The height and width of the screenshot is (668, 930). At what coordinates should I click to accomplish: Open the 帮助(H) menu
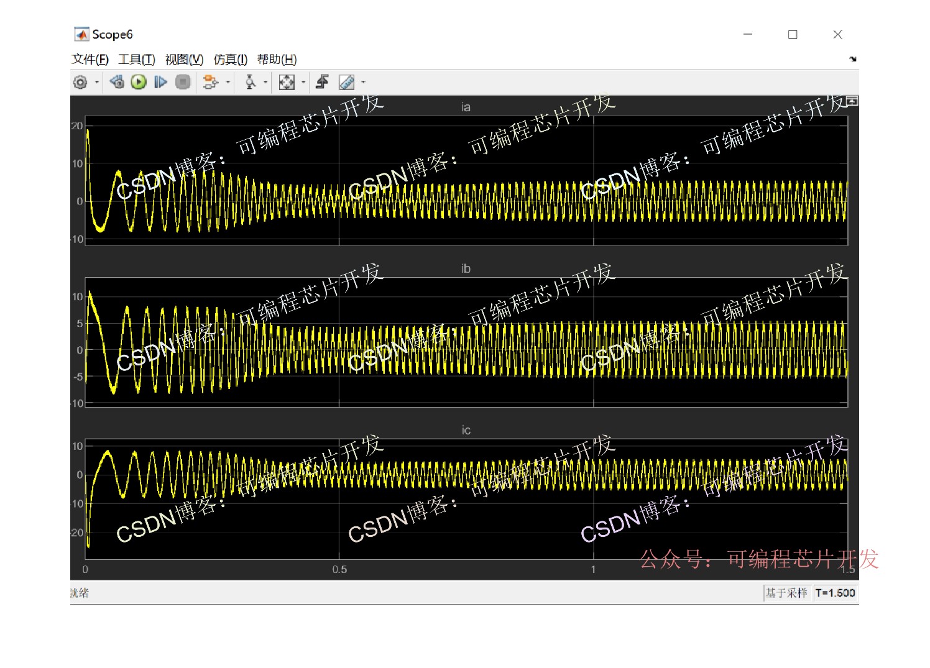(x=277, y=60)
